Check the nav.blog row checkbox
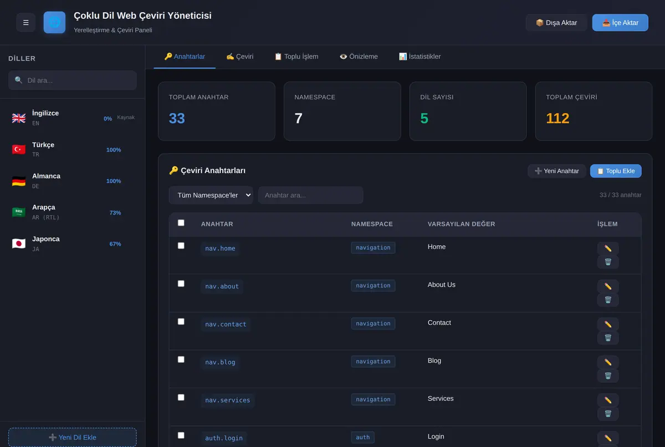This screenshot has width=665, height=447. coord(181,359)
